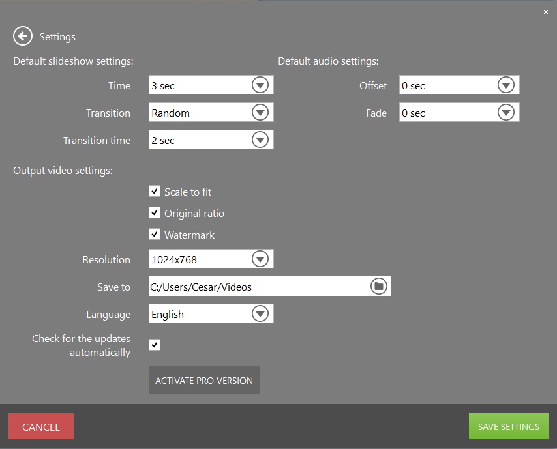557x449 pixels.
Task: Open the Fade duration dropdown
Action: tap(505, 111)
